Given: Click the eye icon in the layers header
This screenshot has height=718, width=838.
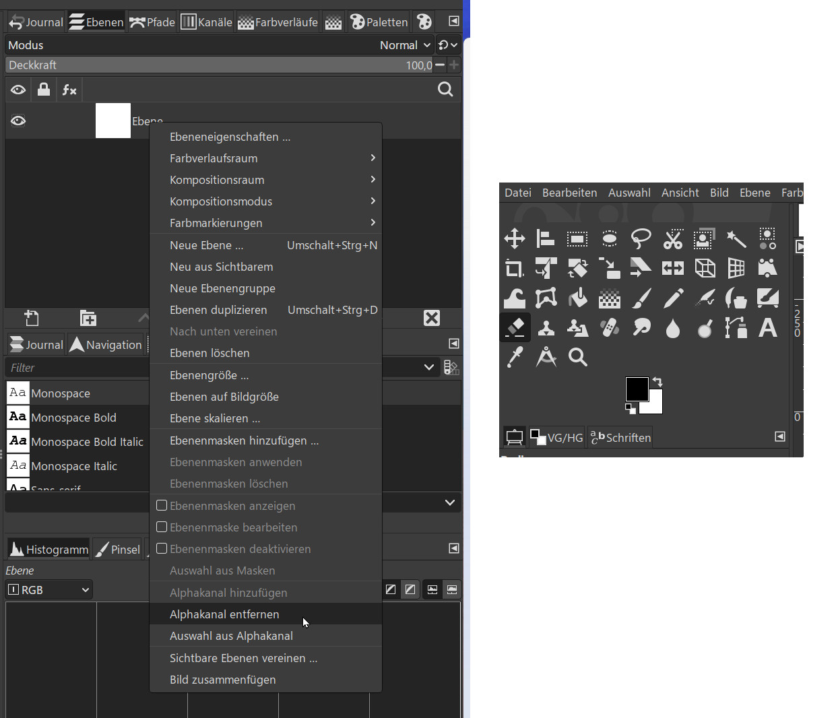Looking at the screenshot, I should (x=18, y=90).
